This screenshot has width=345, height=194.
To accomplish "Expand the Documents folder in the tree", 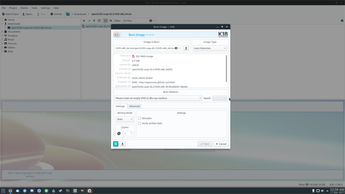I will click(2, 32).
